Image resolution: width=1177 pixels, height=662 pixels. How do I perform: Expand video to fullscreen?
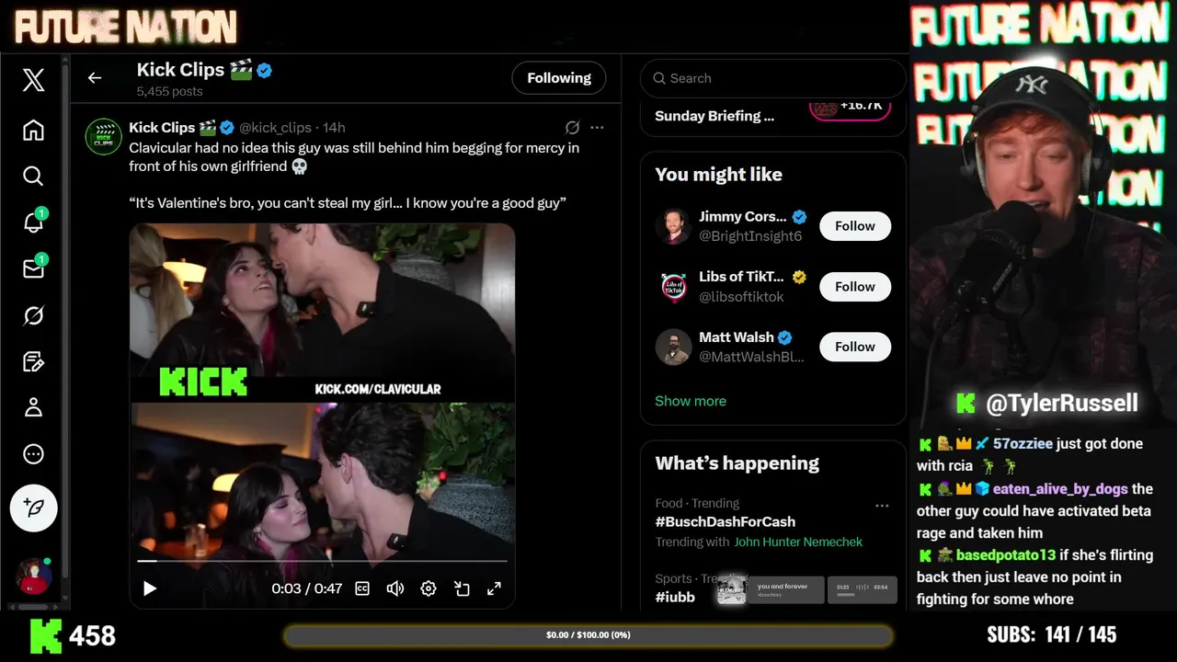point(494,588)
